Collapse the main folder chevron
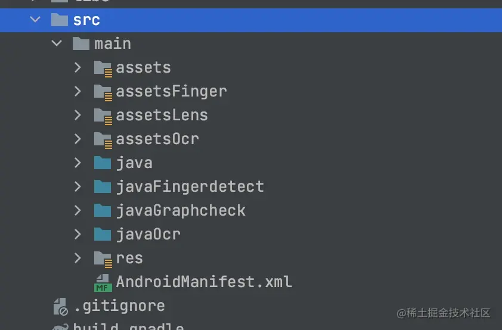Screen dimensions: 502x330 tap(57, 43)
